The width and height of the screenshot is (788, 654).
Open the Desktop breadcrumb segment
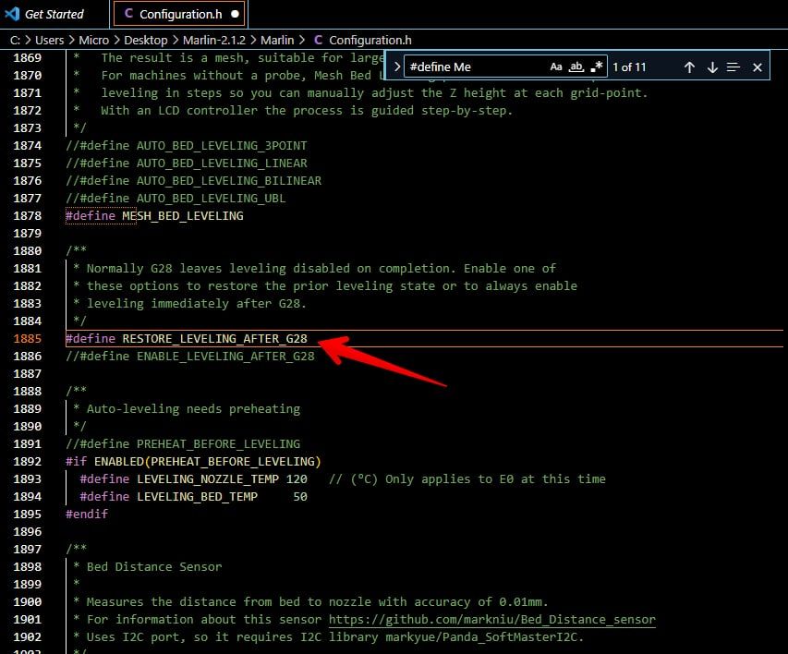coord(146,40)
